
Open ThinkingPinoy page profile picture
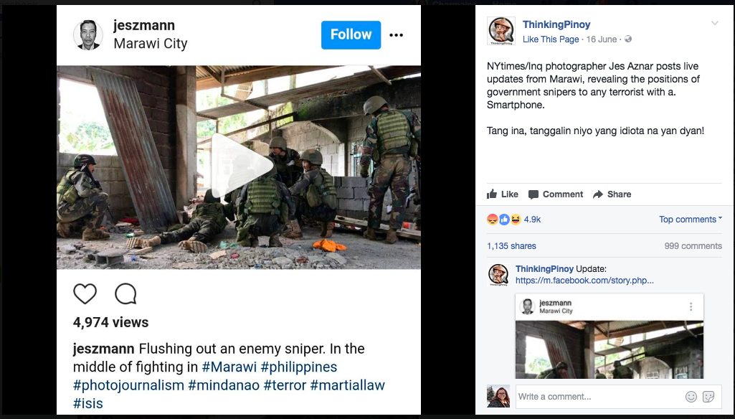501,31
